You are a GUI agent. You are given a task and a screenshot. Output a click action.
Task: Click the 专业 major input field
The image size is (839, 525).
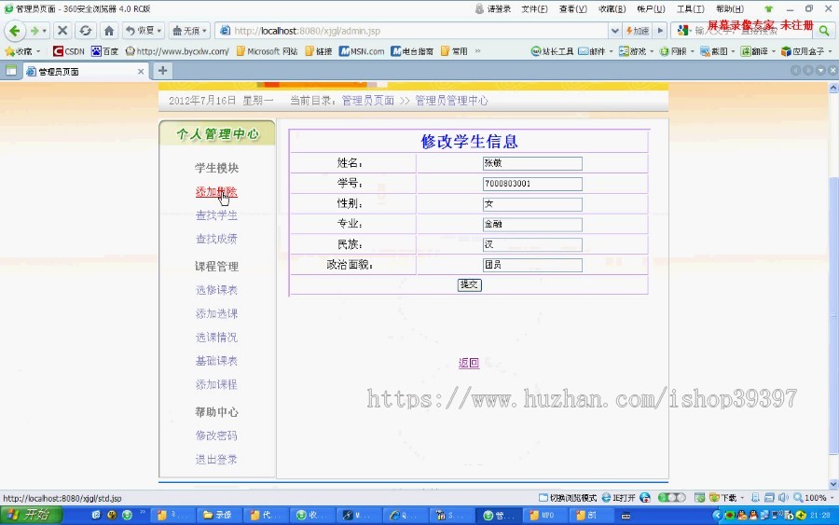532,225
